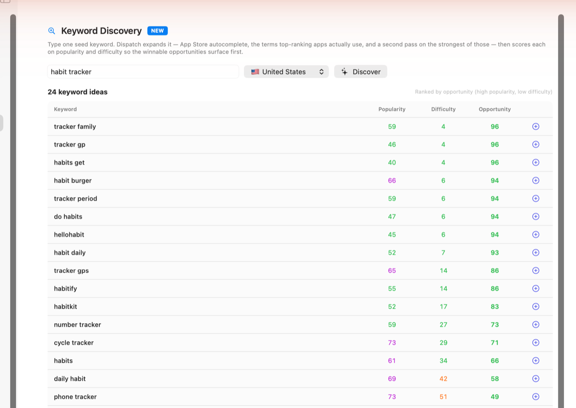Click the right vertical scrollbar
Screen dimensions: 576x408
[x=561, y=211]
